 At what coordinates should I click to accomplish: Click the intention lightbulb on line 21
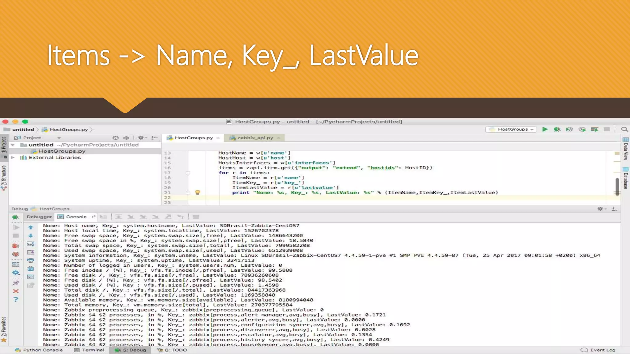point(198,192)
